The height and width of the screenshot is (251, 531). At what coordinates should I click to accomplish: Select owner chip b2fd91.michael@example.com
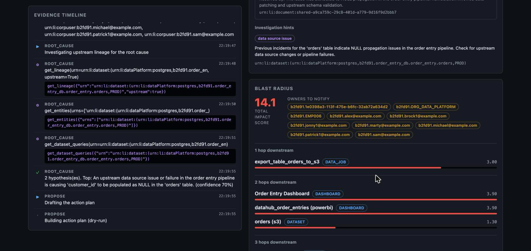click(x=448, y=125)
